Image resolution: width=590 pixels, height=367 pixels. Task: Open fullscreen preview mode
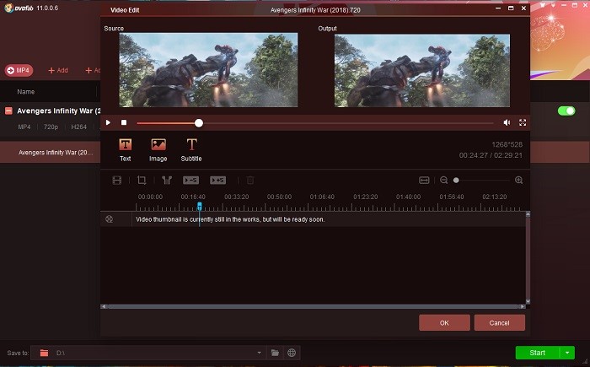(x=523, y=122)
